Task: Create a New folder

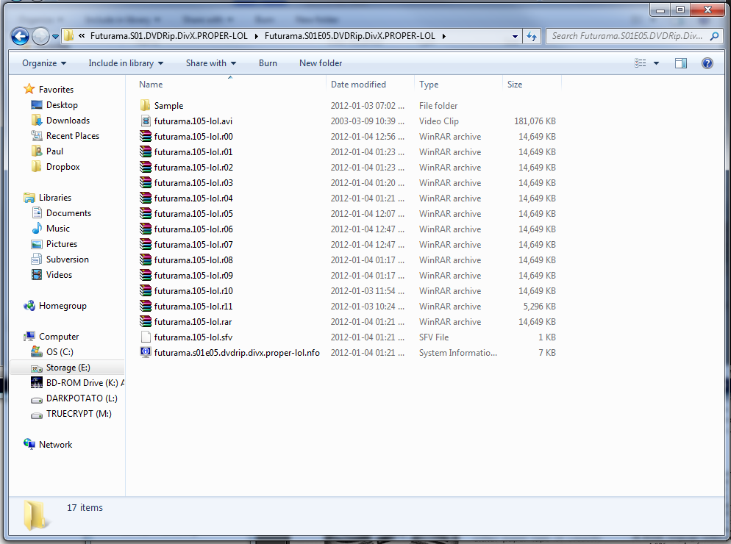Action: coord(321,63)
